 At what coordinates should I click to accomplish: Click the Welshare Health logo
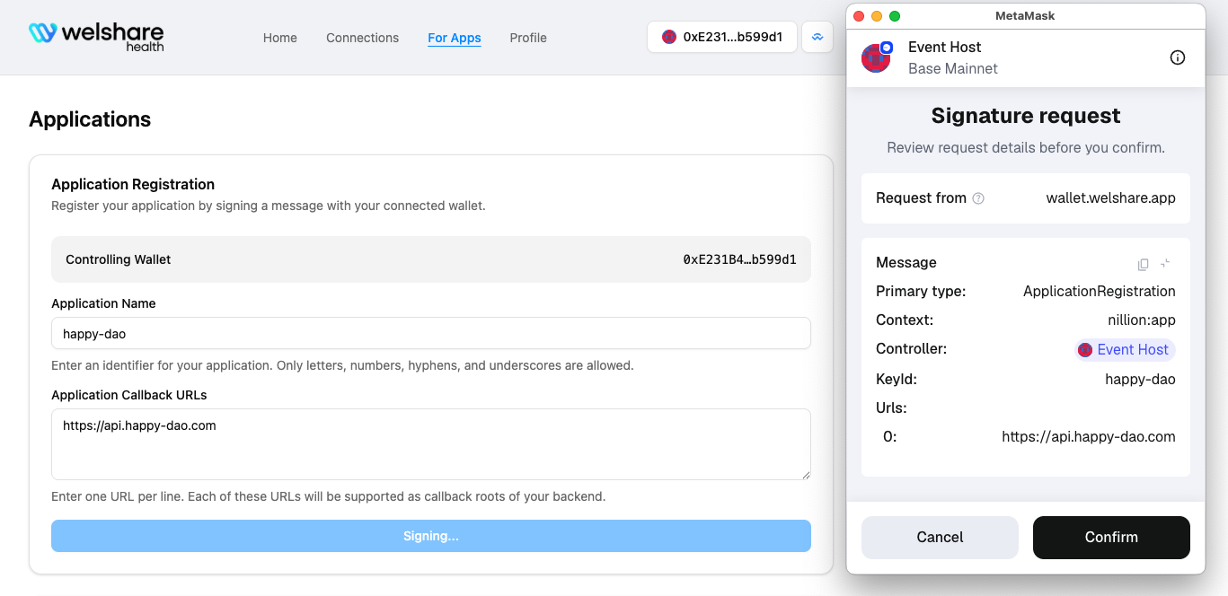coord(96,36)
